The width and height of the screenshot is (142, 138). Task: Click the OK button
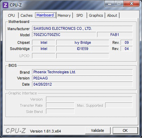tap(125, 131)
